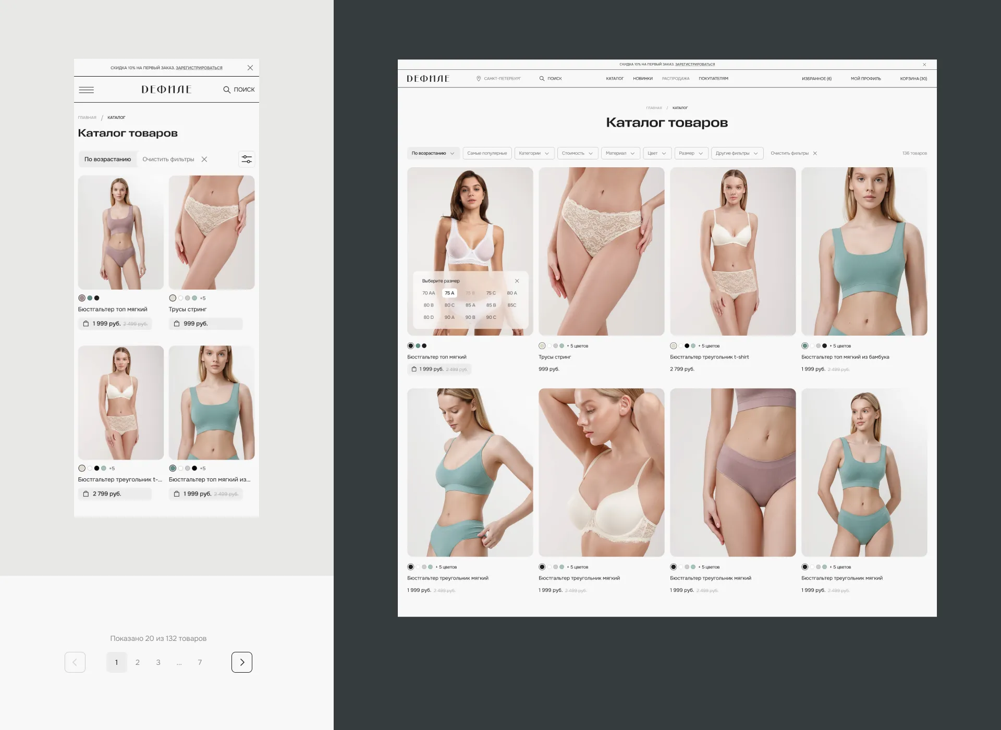The height and width of the screenshot is (730, 1001).
Task: Open mobile filter settings sliders icon
Action: (x=247, y=159)
